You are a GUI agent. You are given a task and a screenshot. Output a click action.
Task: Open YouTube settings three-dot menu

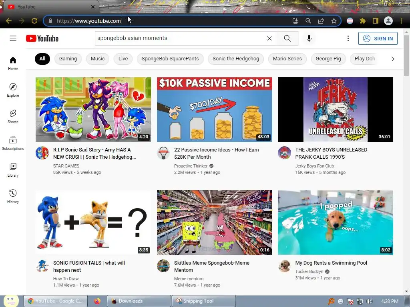[348, 38]
